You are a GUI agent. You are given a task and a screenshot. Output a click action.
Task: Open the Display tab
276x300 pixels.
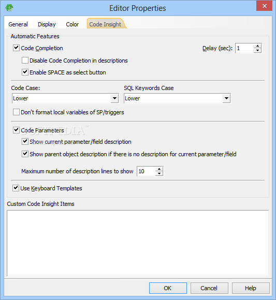click(x=47, y=24)
